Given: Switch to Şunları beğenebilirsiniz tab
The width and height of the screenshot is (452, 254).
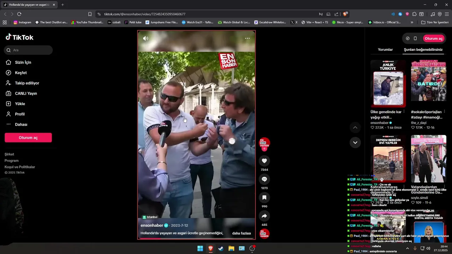Looking at the screenshot, I should click(x=423, y=50).
